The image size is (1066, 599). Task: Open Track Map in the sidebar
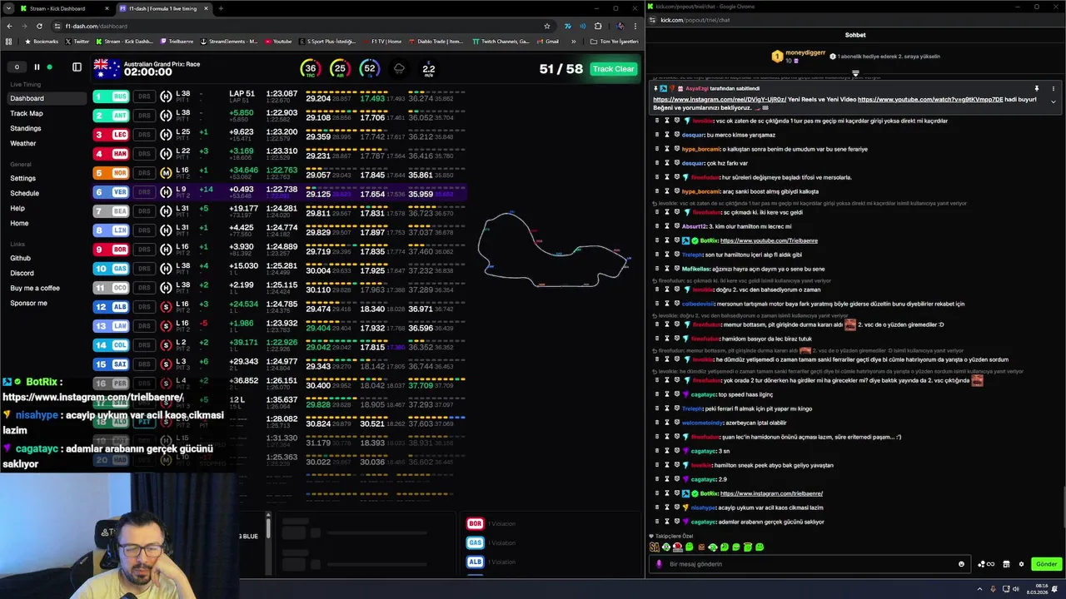pos(27,113)
